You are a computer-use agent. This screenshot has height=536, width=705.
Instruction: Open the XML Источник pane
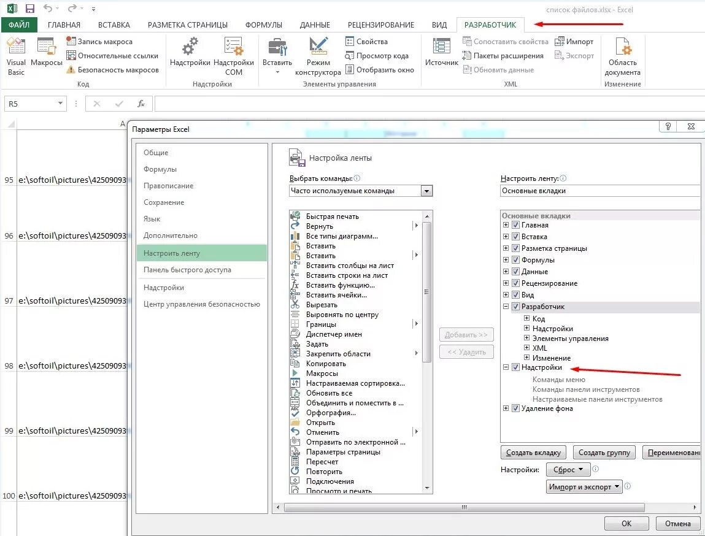click(442, 53)
